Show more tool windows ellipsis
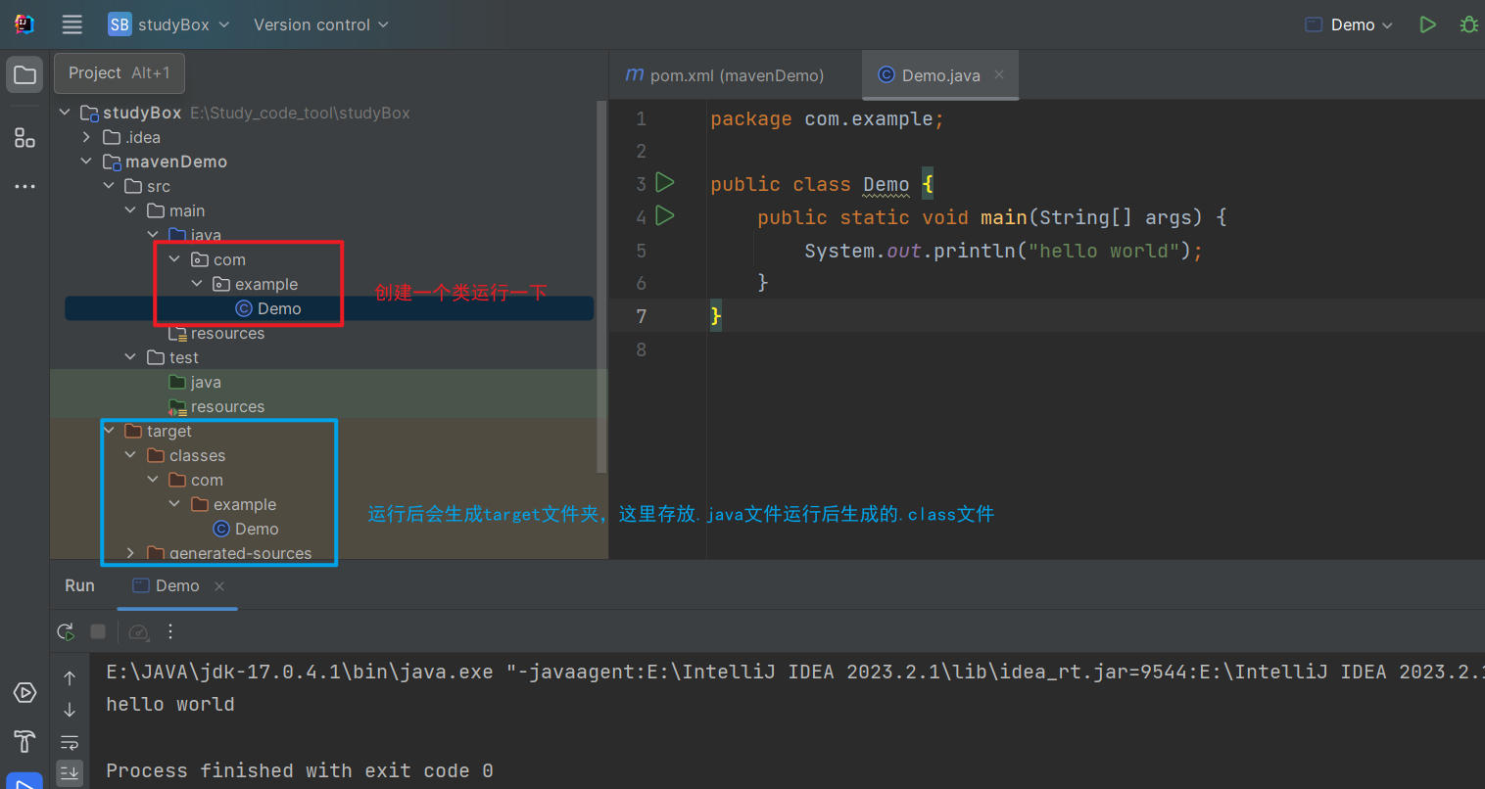 point(24,186)
